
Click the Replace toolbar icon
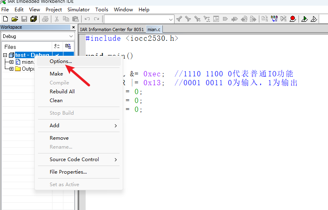[207, 19]
